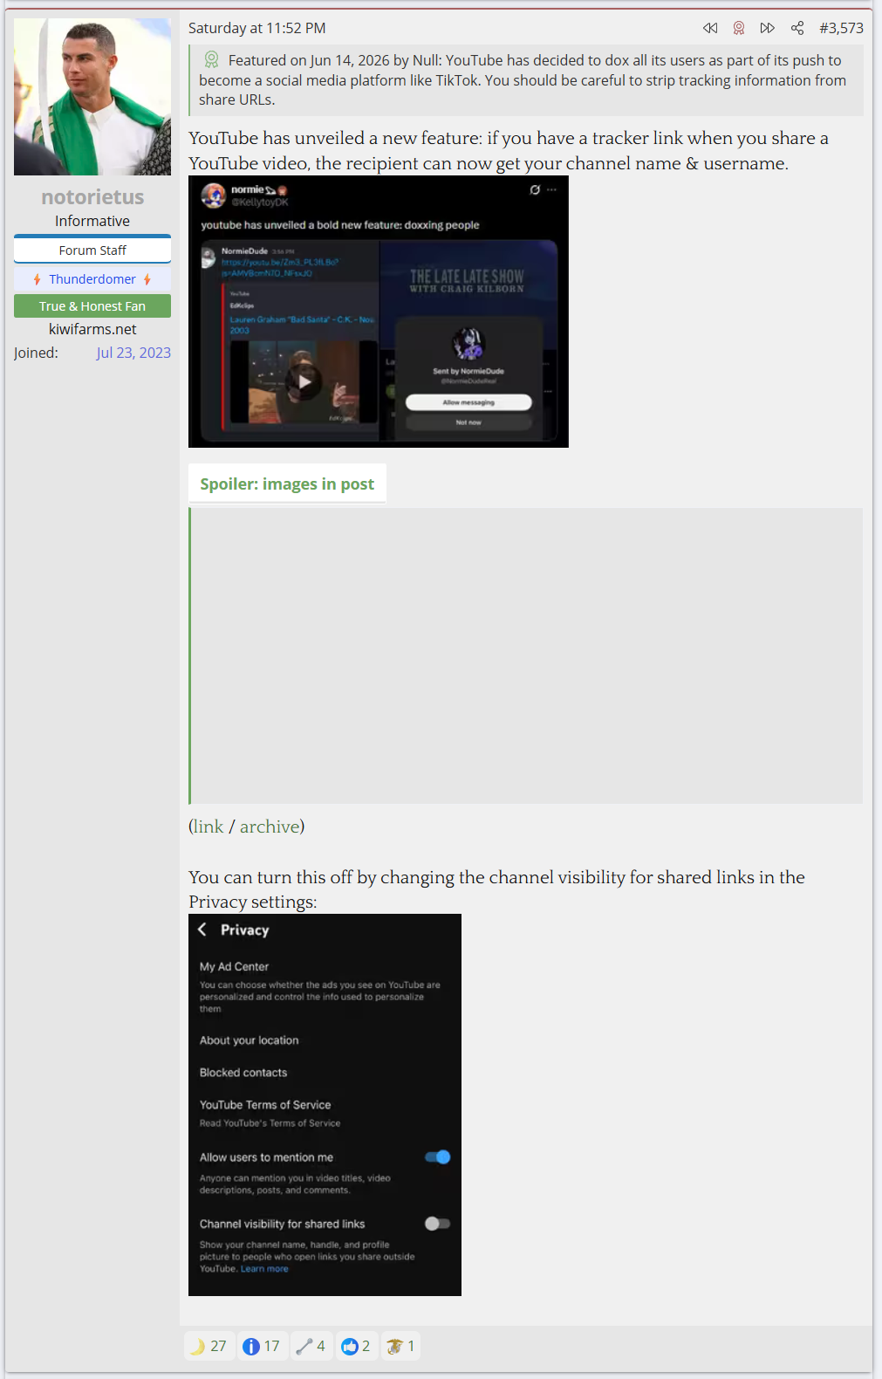Select Blocked contacts entry
The image size is (882, 1379).
click(x=243, y=1073)
